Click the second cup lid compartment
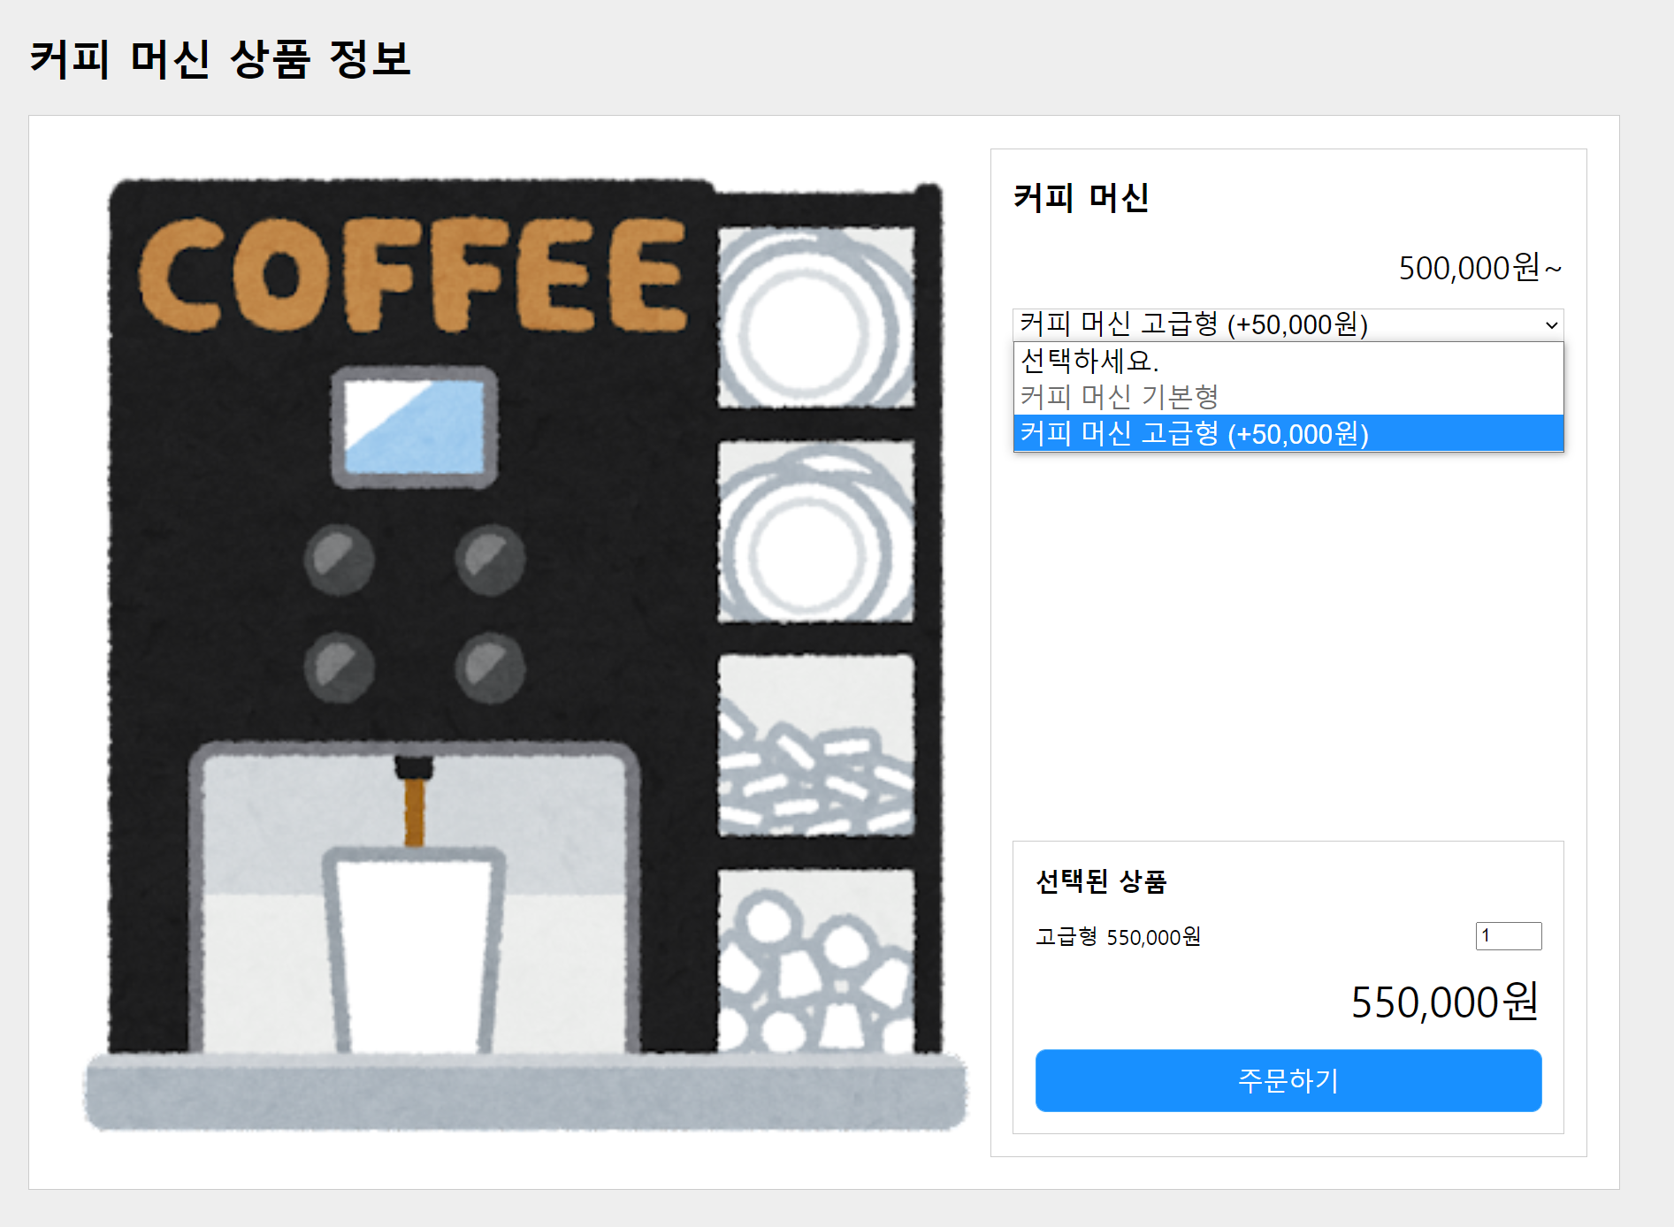This screenshot has height=1227, width=1674. [815, 531]
